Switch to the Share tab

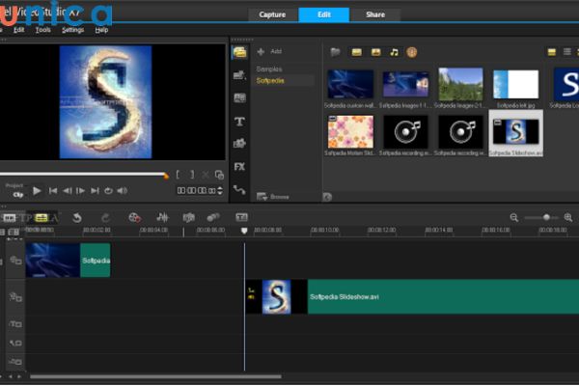tap(375, 14)
